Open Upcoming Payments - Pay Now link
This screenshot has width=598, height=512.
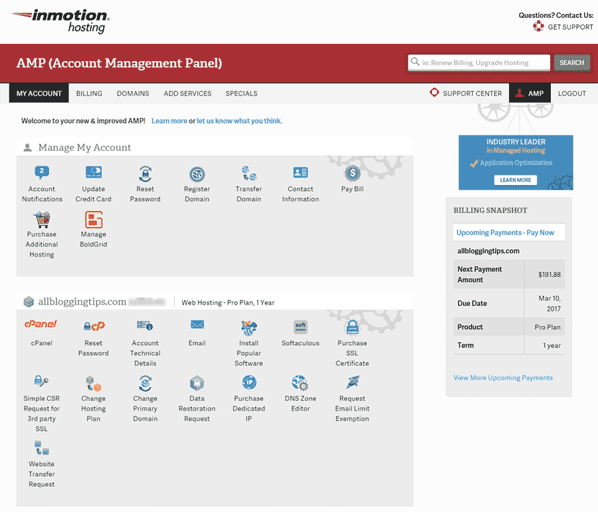(506, 233)
